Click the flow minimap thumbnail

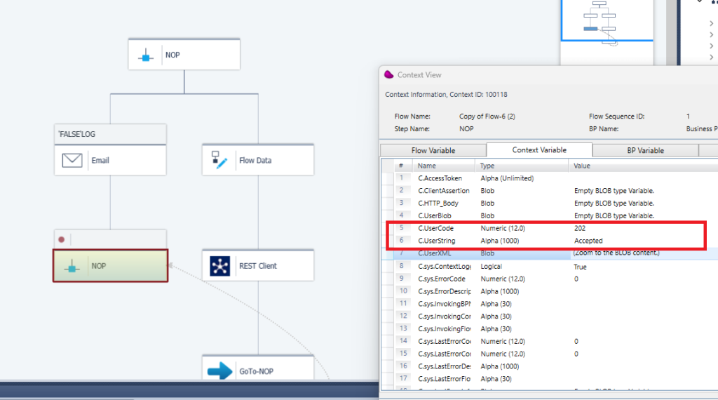click(607, 21)
